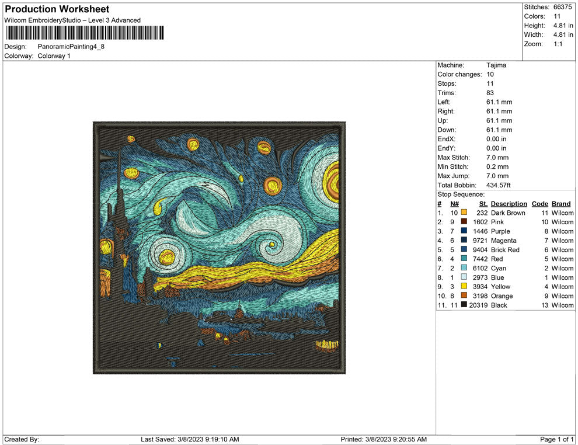The height and width of the screenshot is (445, 578).
Task: Select the Brick Red color swatch
Action: (x=464, y=249)
